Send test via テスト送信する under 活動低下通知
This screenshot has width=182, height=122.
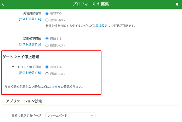pos(30,44)
